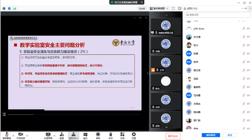The width and height of the screenshot is (252, 140).
Task: Click the 改名 rename button
Action: tap(230, 135)
